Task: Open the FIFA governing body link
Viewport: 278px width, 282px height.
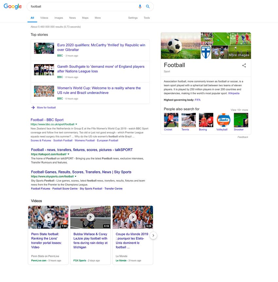Action: pos(198,100)
